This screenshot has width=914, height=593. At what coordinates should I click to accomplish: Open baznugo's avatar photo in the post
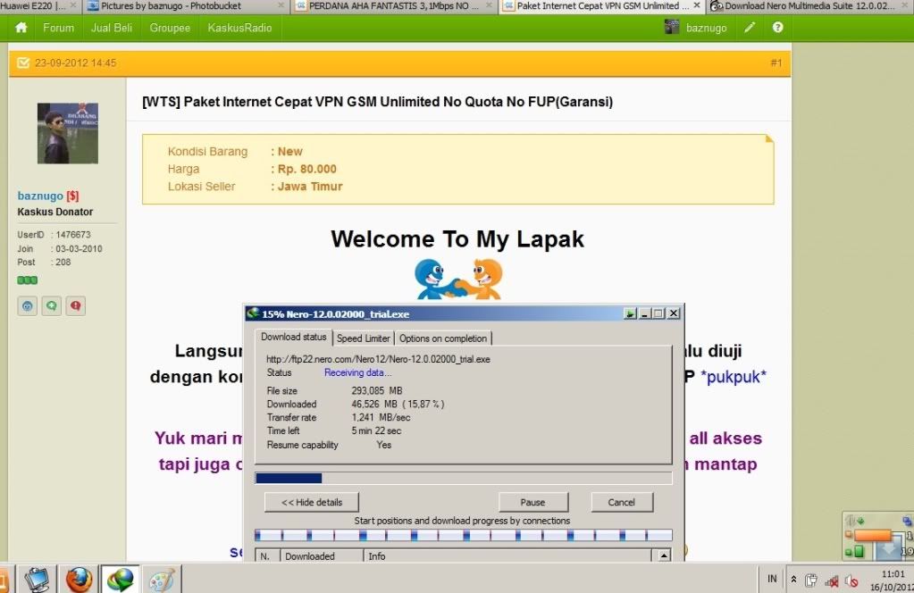click(68, 133)
